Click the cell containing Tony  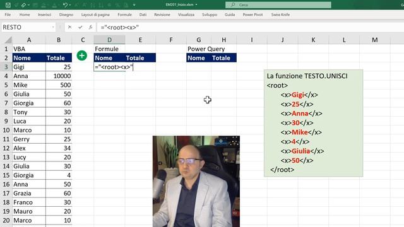tap(29, 112)
